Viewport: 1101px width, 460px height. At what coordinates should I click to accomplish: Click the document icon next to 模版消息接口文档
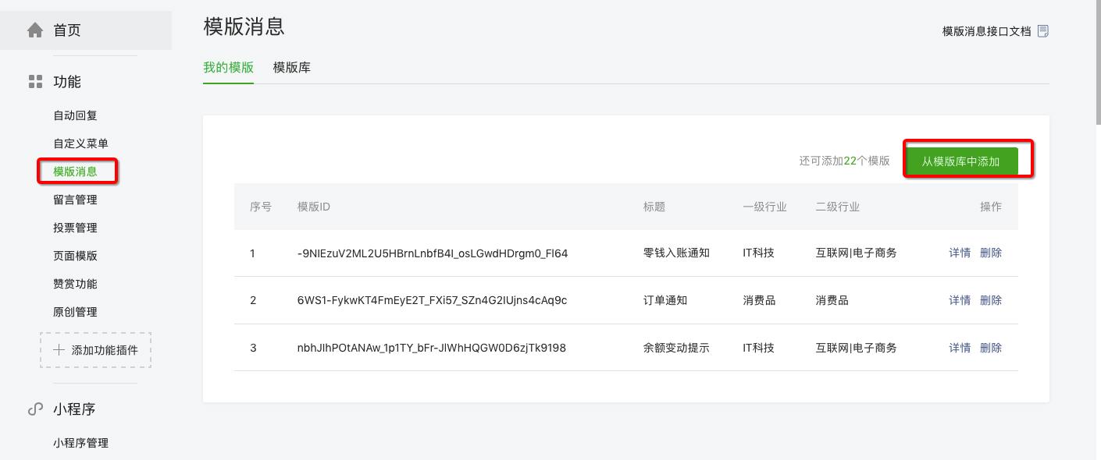(1043, 31)
